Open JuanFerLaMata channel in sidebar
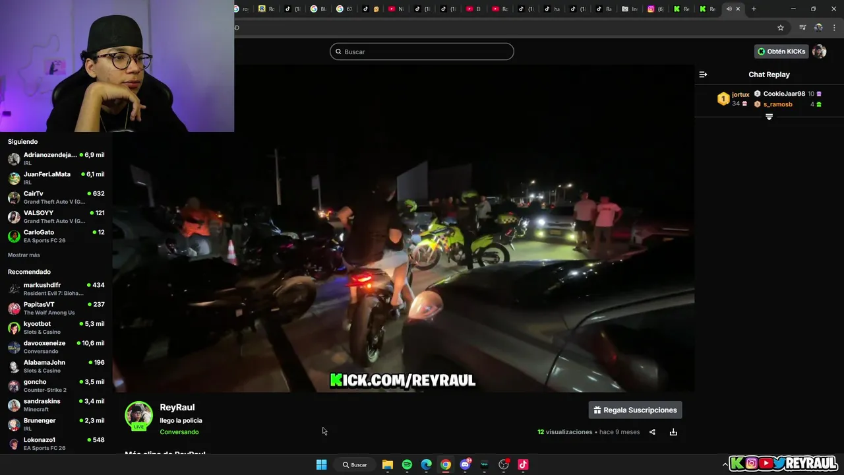The height and width of the screenshot is (475, 844). click(56, 178)
